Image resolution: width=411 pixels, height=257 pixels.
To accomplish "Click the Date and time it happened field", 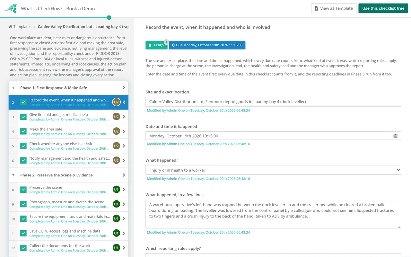I will pyautogui.click(x=268, y=136).
